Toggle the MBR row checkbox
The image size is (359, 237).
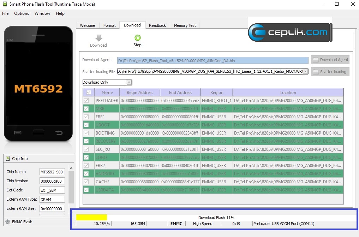pos(86,109)
